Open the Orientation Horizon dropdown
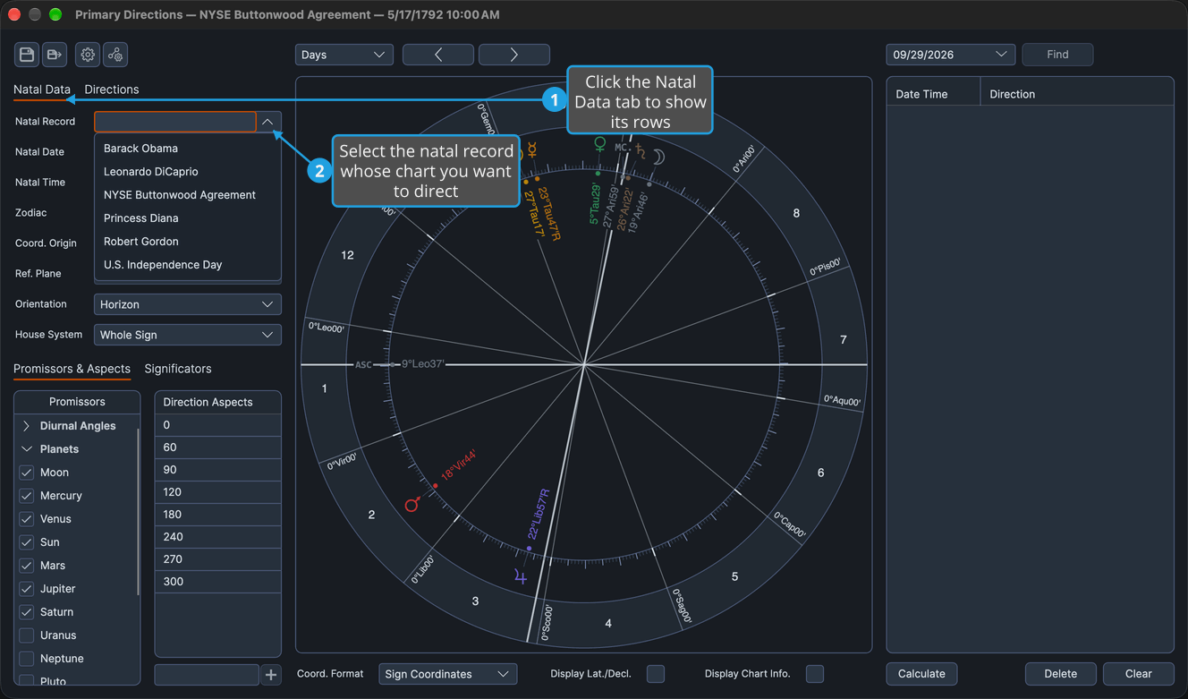Screen dimensions: 1188x699 pyautogui.click(x=188, y=304)
